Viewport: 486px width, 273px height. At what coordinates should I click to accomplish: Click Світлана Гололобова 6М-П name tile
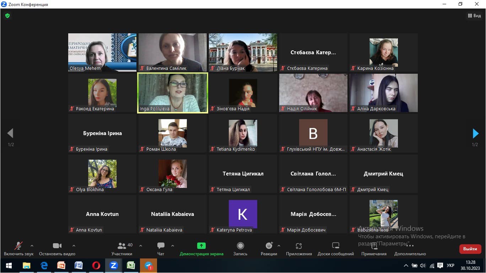313,174
